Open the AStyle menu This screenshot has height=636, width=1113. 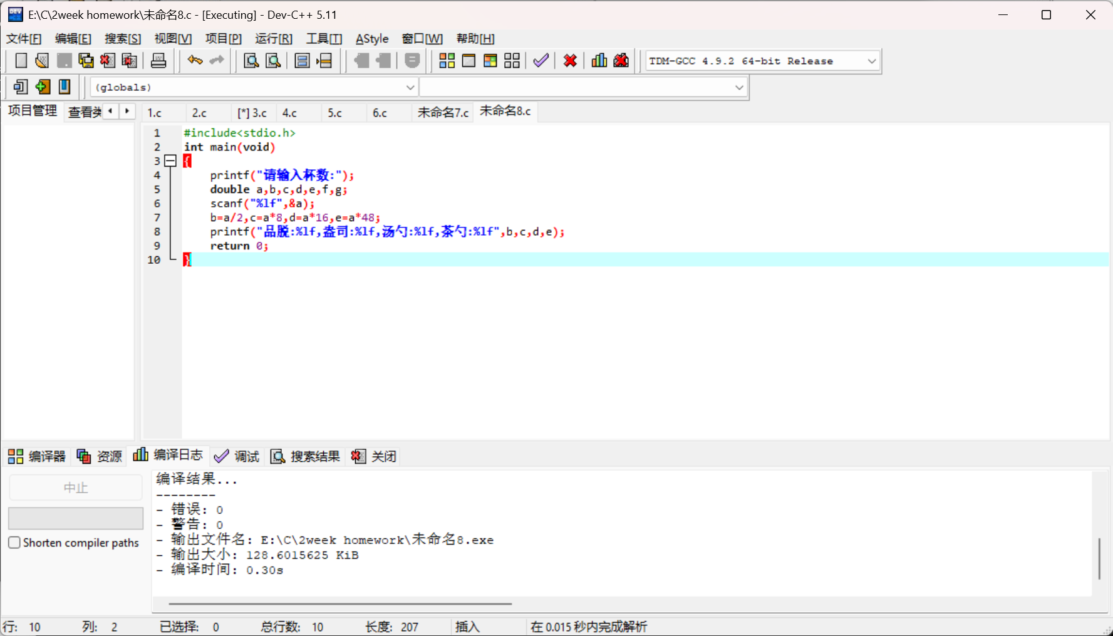point(372,39)
